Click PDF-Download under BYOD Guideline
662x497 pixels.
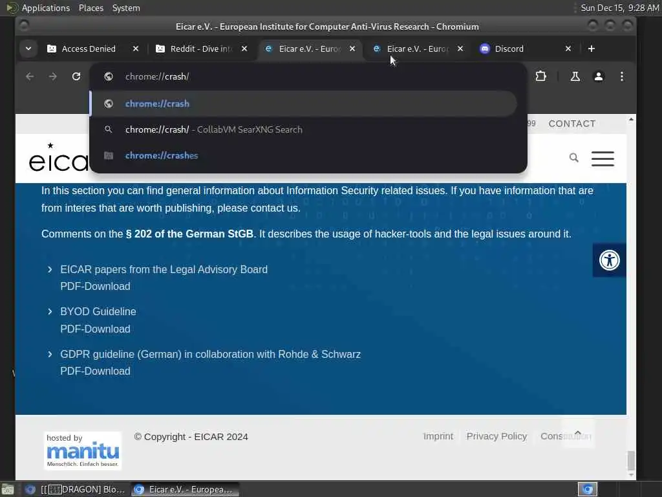coord(96,329)
